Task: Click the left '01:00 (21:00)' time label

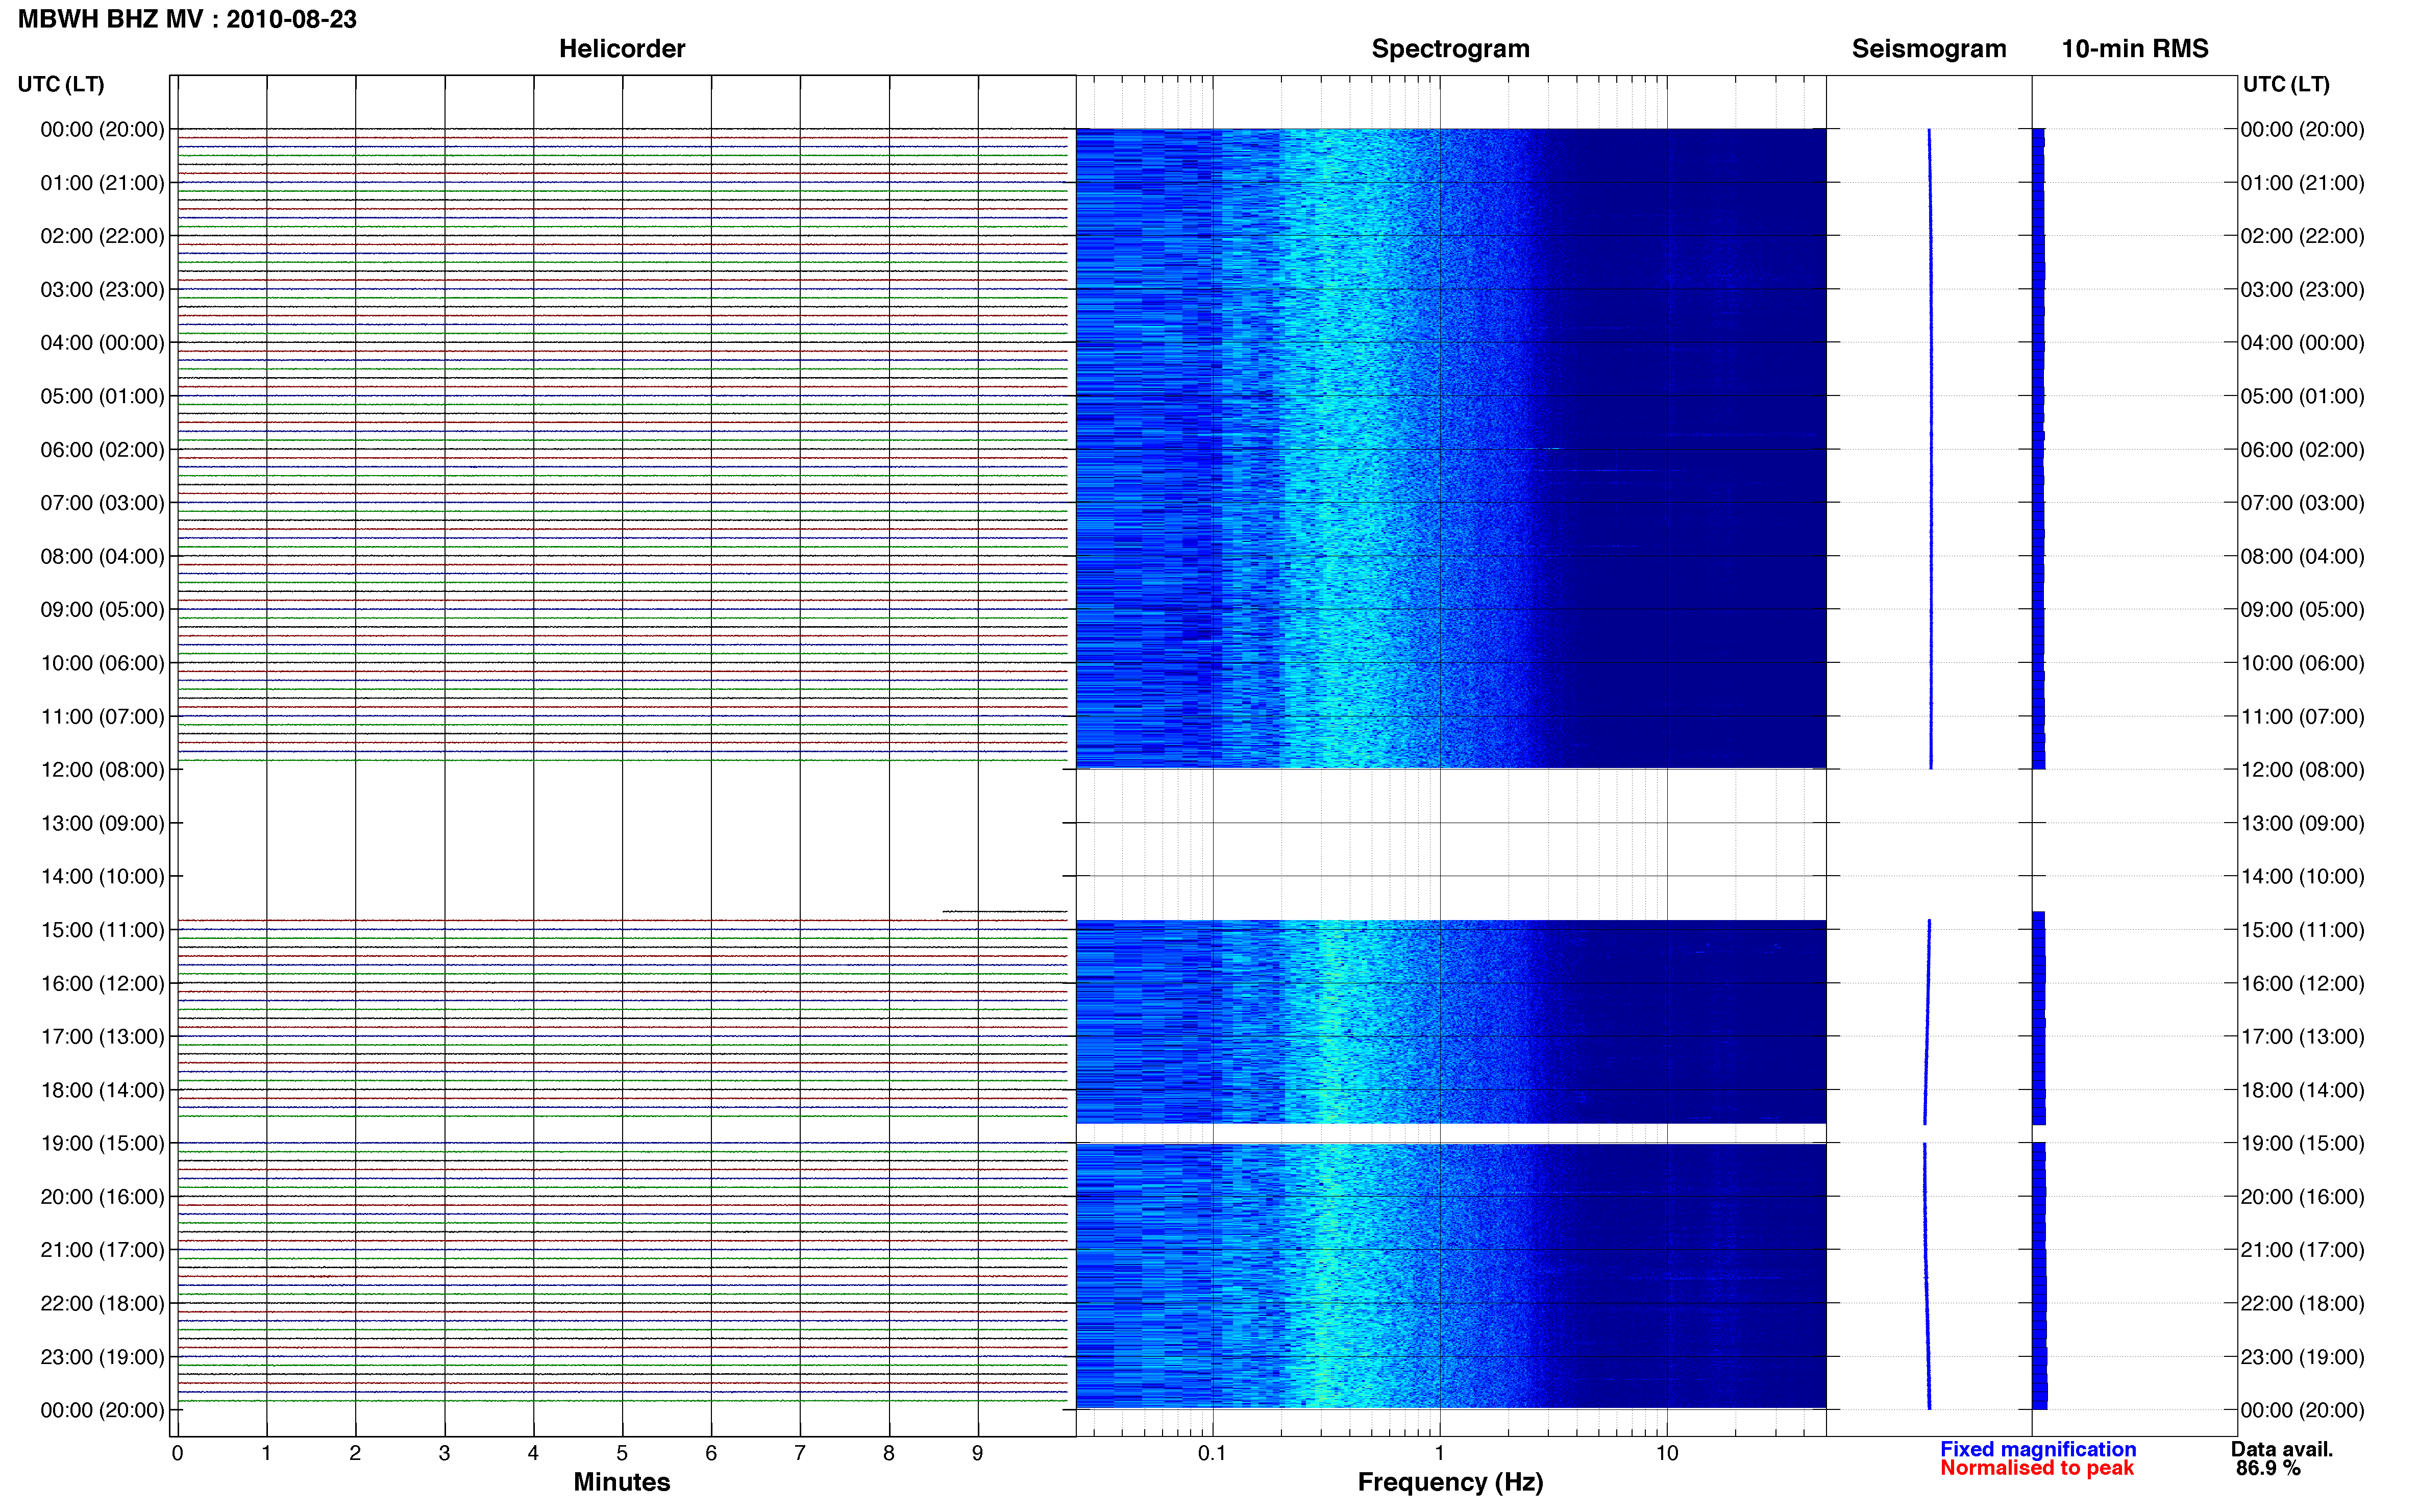Action: 102,183
